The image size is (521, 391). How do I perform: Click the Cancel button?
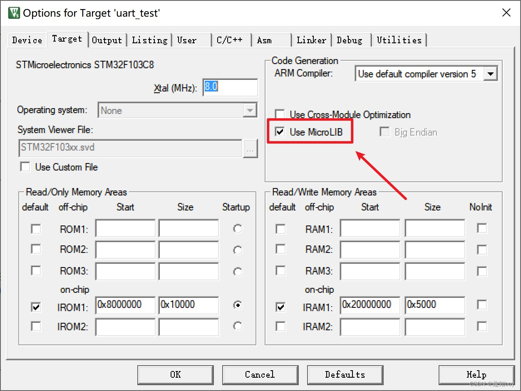click(x=260, y=375)
